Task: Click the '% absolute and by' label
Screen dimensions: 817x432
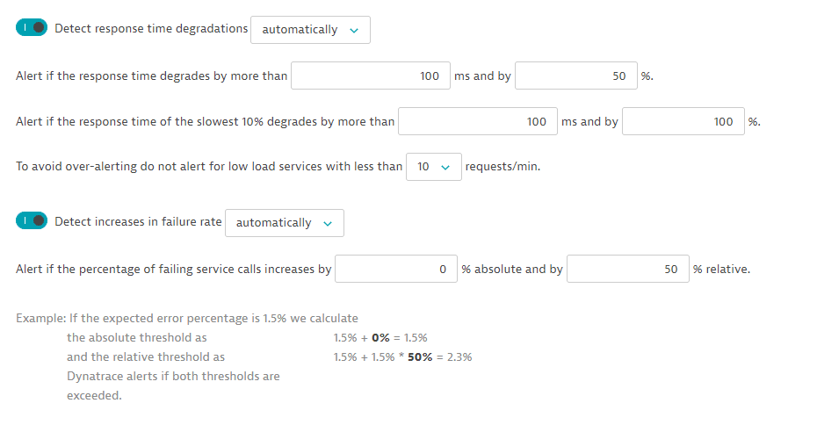Action: tap(512, 270)
